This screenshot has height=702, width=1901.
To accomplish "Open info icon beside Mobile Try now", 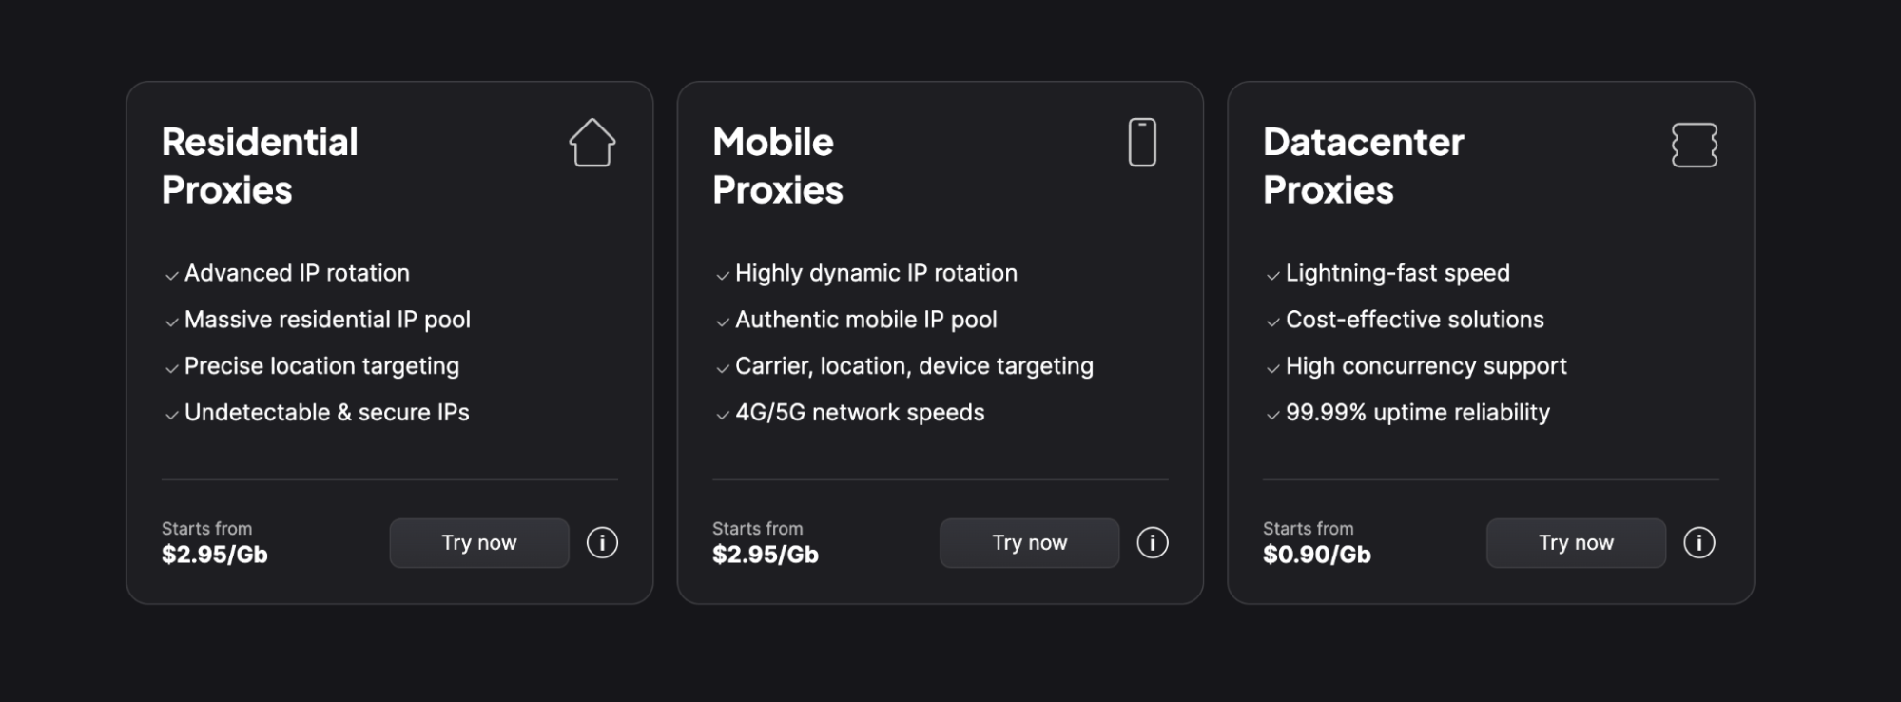I will tap(1153, 543).
